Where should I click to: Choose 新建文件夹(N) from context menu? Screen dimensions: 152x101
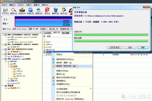(x=72, y=71)
